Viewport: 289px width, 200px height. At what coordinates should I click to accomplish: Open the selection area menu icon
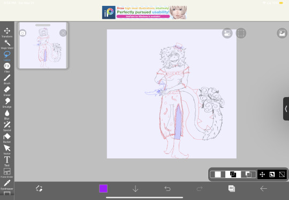241,33
